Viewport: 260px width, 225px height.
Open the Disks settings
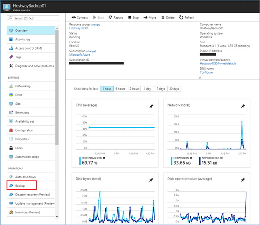pos(31,95)
